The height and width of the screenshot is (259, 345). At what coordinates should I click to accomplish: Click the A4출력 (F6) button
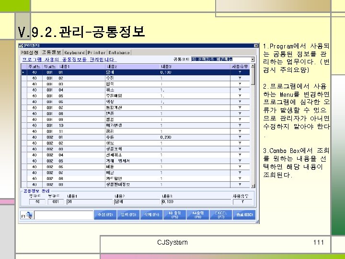(x=198, y=215)
